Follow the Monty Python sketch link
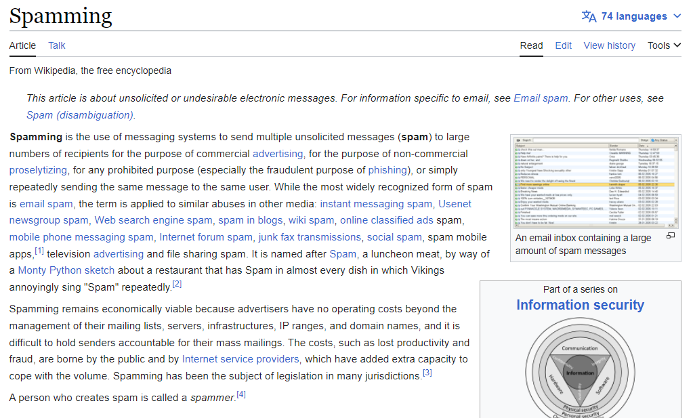The width and height of the screenshot is (693, 418). click(x=66, y=270)
